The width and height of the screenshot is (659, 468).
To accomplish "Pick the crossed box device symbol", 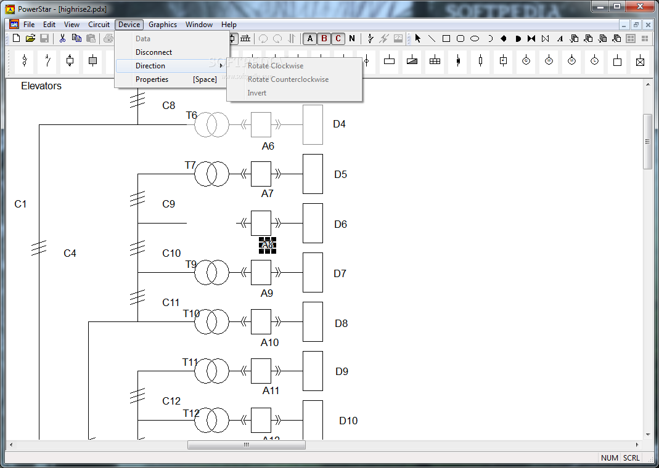I will [x=640, y=62].
